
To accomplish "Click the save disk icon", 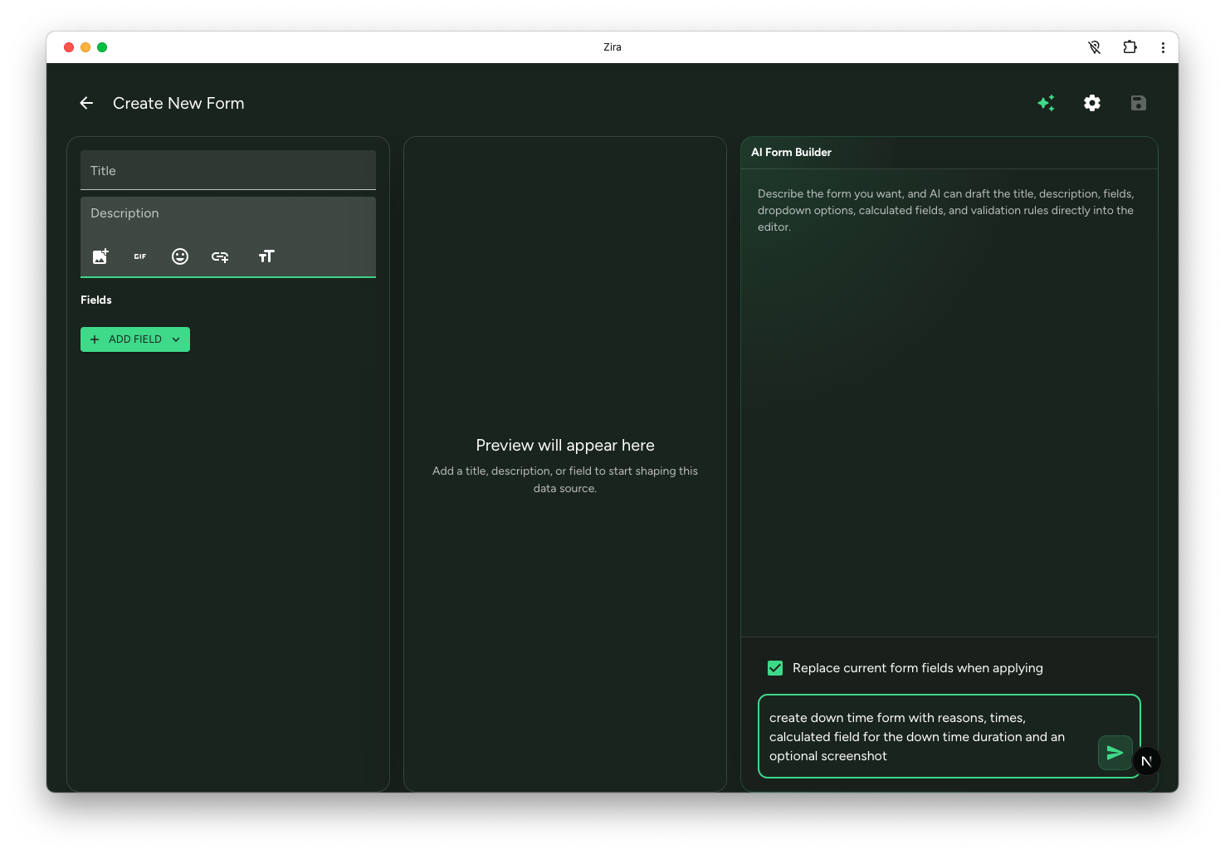I will pyautogui.click(x=1139, y=103).
